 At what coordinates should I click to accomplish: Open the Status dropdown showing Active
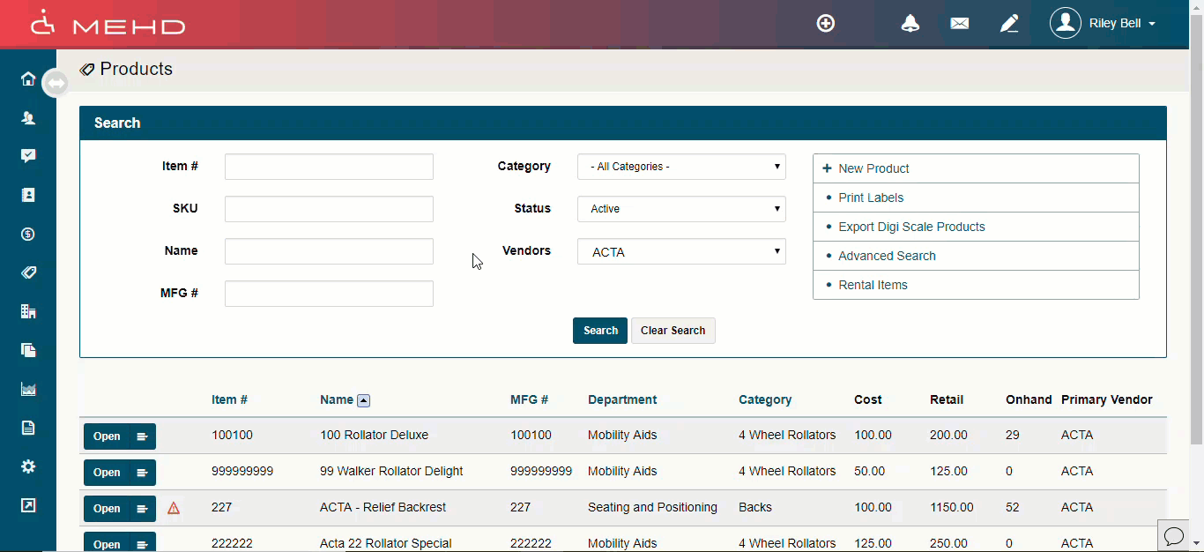point(681,209)
